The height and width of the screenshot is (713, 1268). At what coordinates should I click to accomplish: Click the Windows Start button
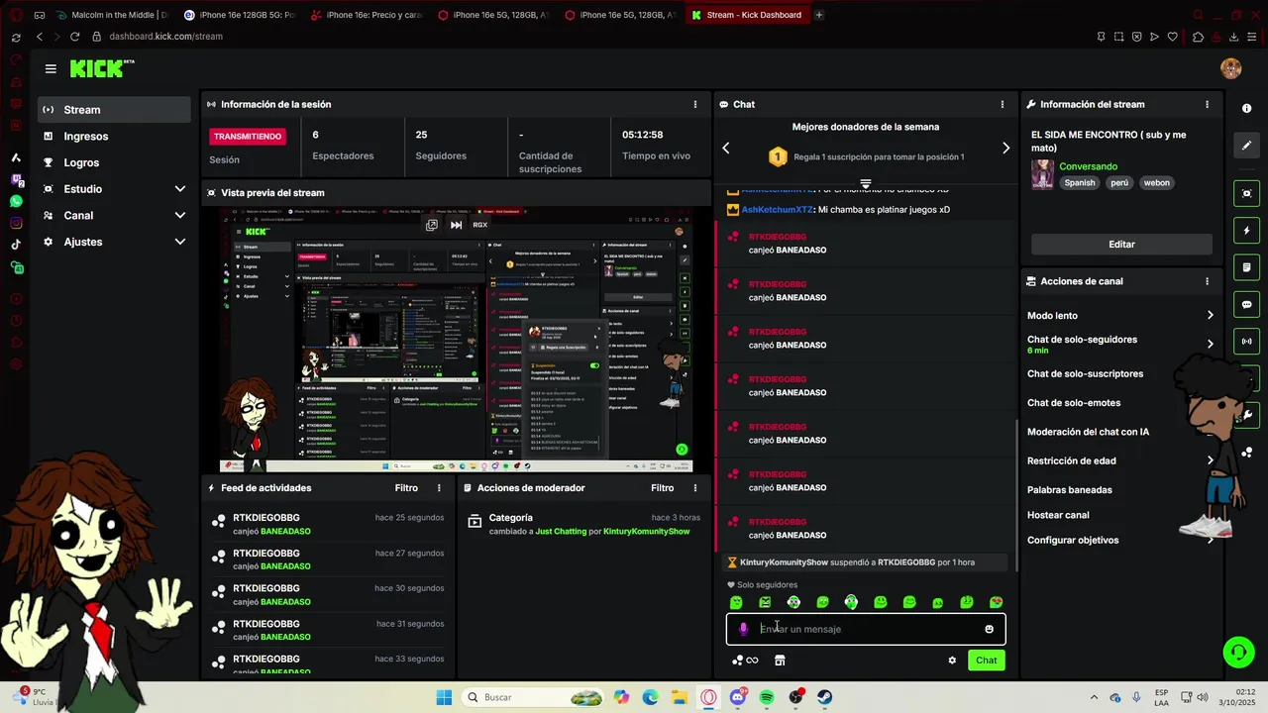[444, 698]
